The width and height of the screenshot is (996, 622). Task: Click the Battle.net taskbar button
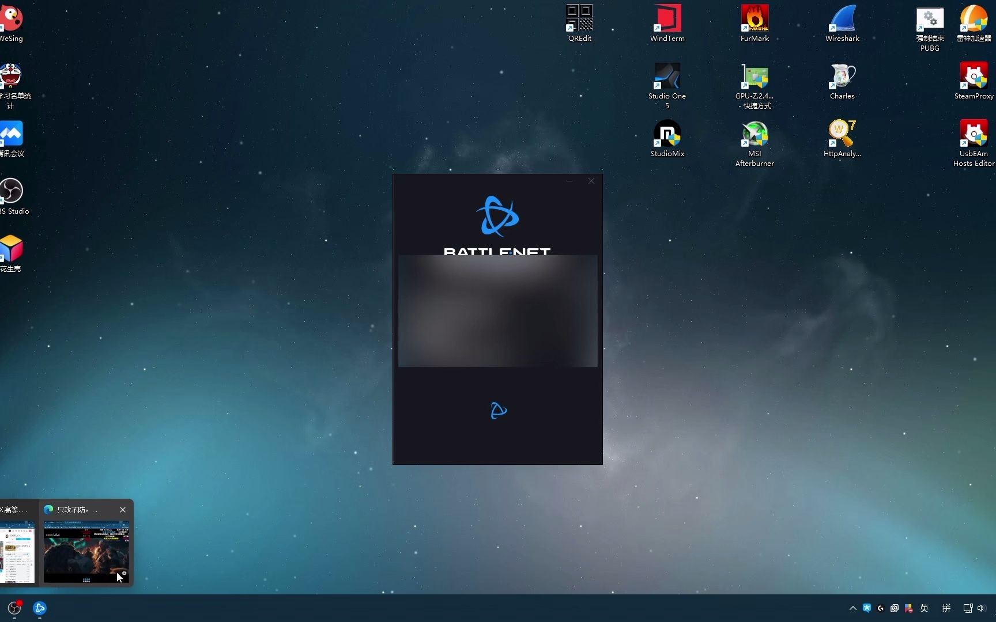click(40, 608)
